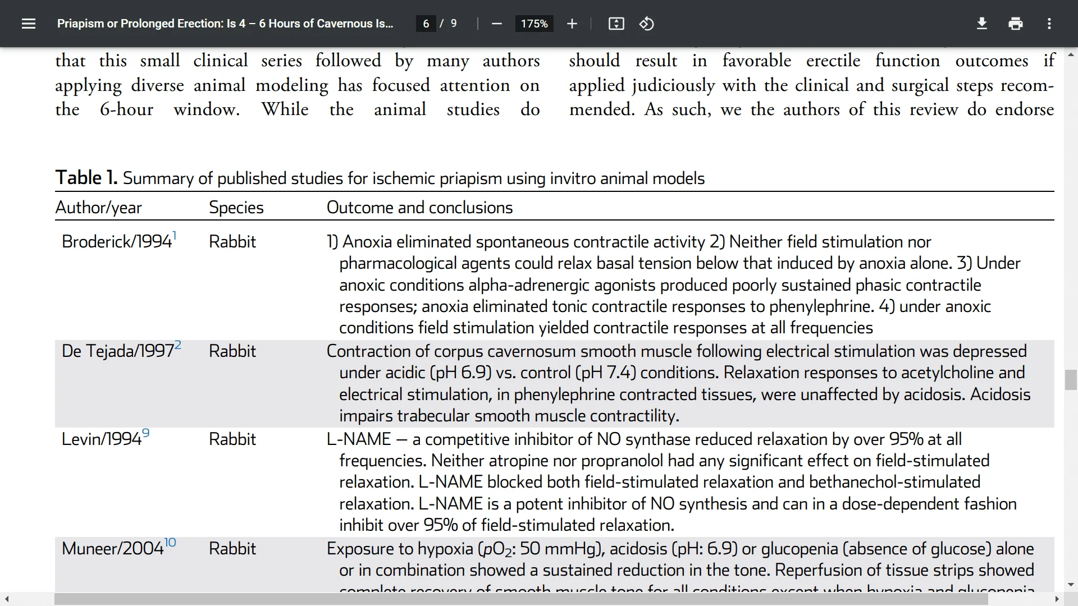Image resolution: width=1078 pixels, height=606 pixels.
Task: Click the De Tejada/1997 reference superscript link
Action: tap(179, 344)
